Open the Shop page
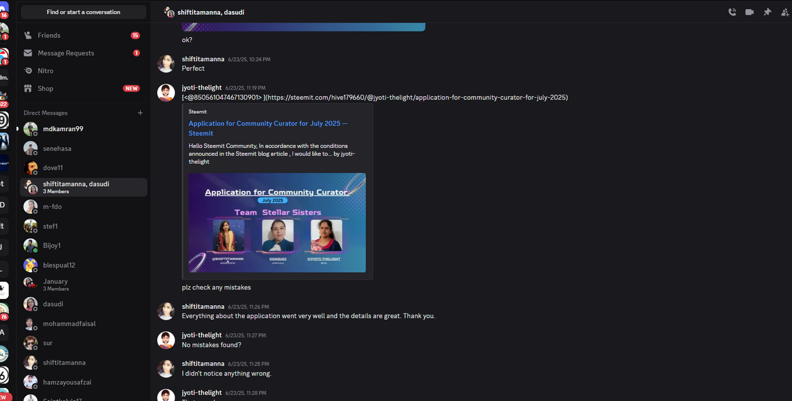 [x=83, y=88]
